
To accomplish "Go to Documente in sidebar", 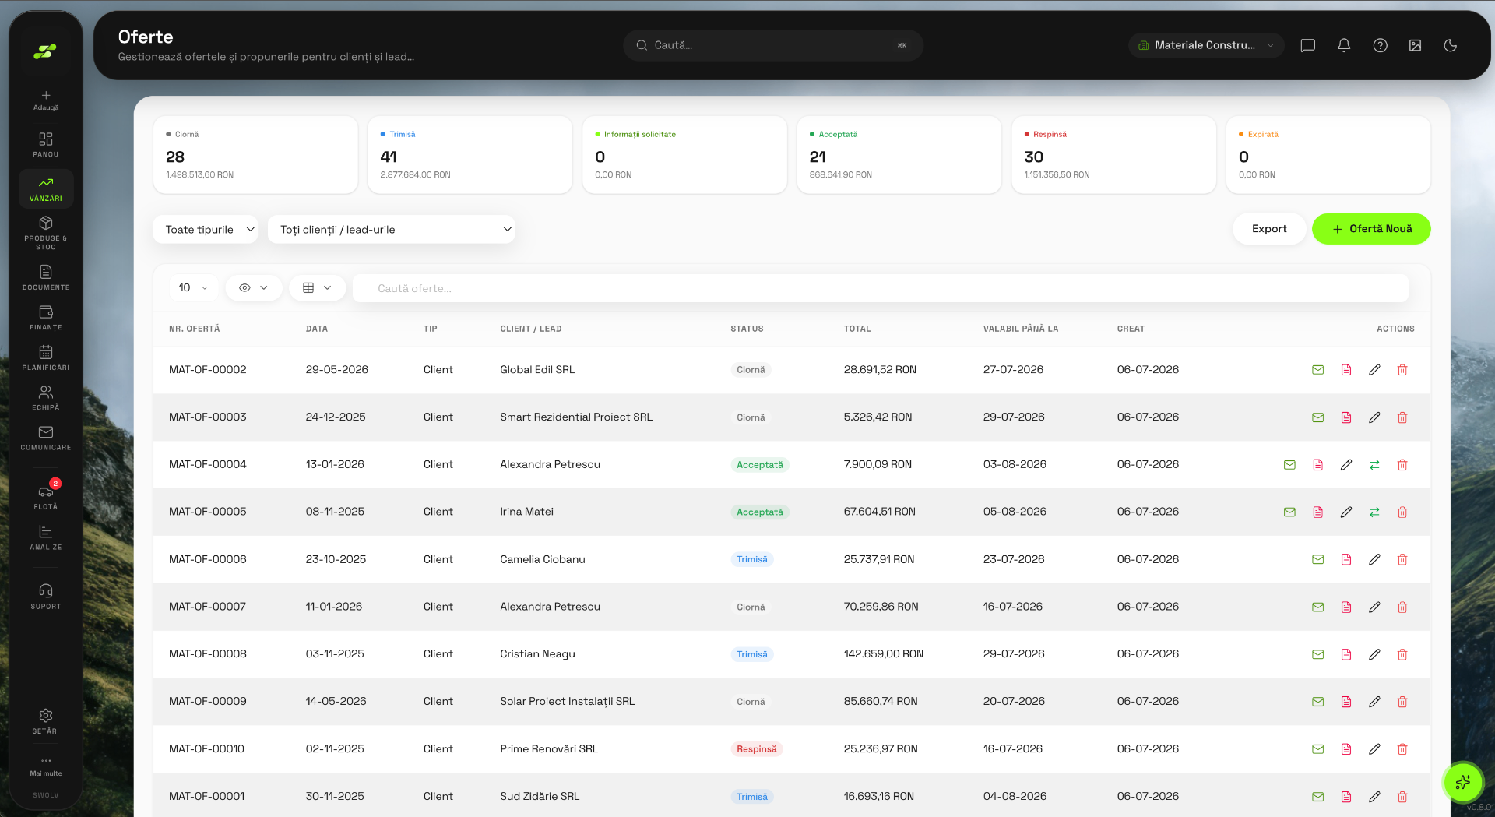I will point(46,277).
